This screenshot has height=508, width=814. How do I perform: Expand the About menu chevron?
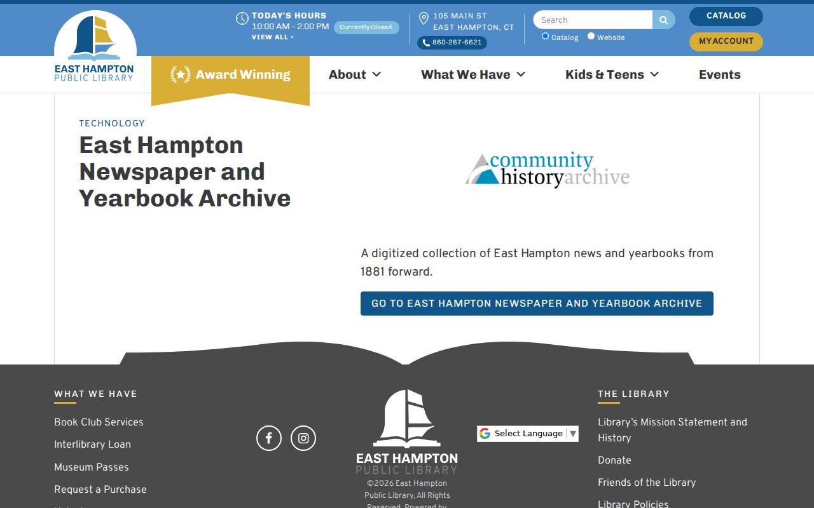[376, 74]
